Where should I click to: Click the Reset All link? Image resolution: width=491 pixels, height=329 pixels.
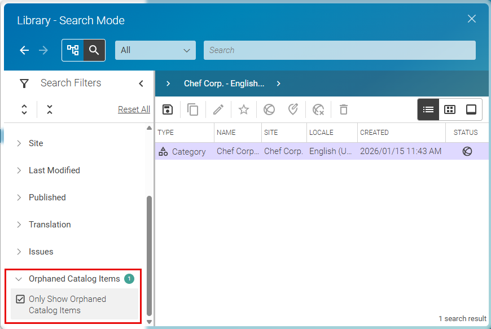134,109
